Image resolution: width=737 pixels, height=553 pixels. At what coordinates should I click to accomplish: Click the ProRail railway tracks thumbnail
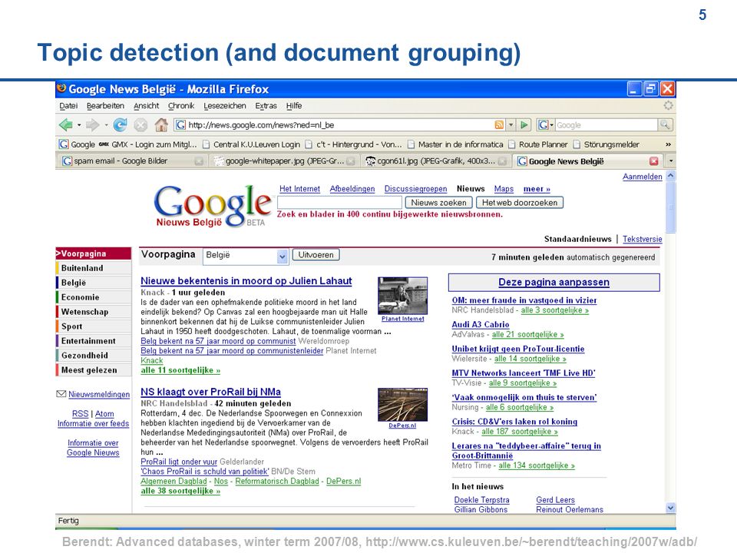tap(403, 405)
